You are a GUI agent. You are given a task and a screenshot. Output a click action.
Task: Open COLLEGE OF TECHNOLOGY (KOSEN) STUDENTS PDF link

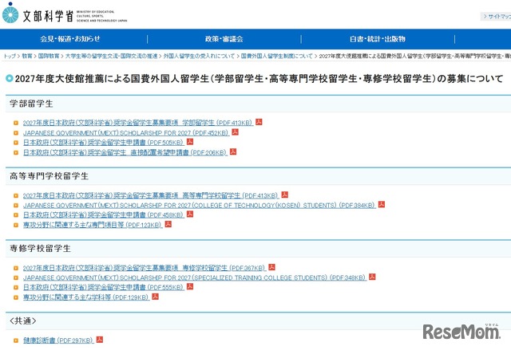click(199, 205)
